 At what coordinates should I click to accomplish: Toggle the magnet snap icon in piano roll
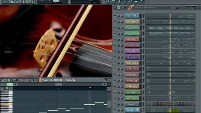pyautogui.click(x=9, y=80)
